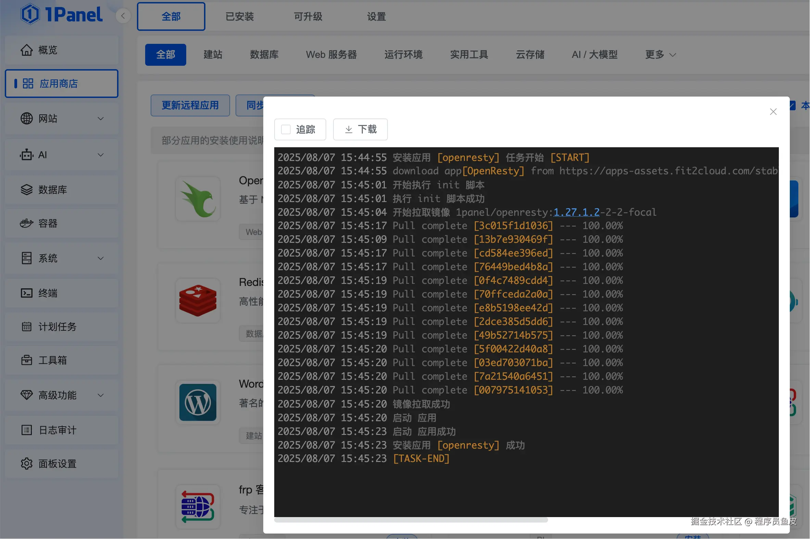Enable the 追踪 log tracking checkbox
This screenshot has height=539, width=810.
(x=286, y=129)
